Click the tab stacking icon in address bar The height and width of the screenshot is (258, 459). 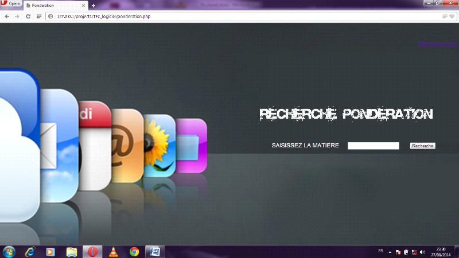pos(445,17)
